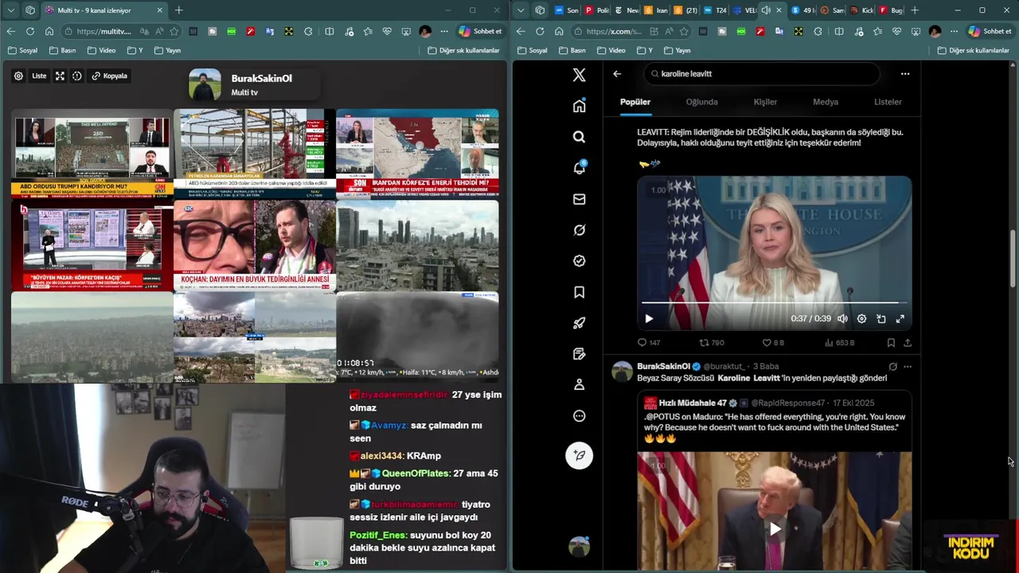1019x573 pixels.
Task: Open Basın bookmarks folder in right window
Action: click(x=572, y=50)
